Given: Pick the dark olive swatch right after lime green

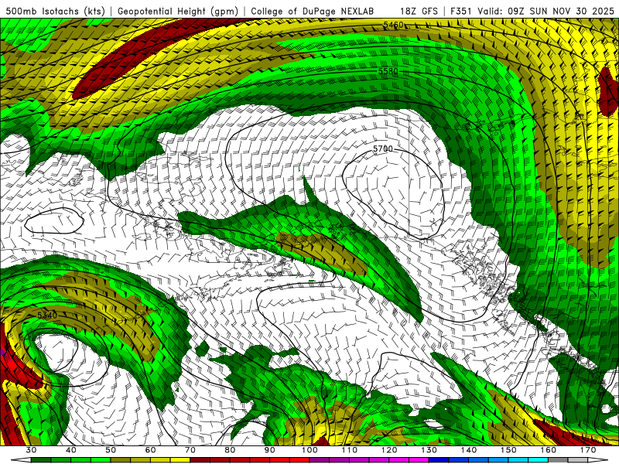Looking at the screenshot, I should click(121, 460).
